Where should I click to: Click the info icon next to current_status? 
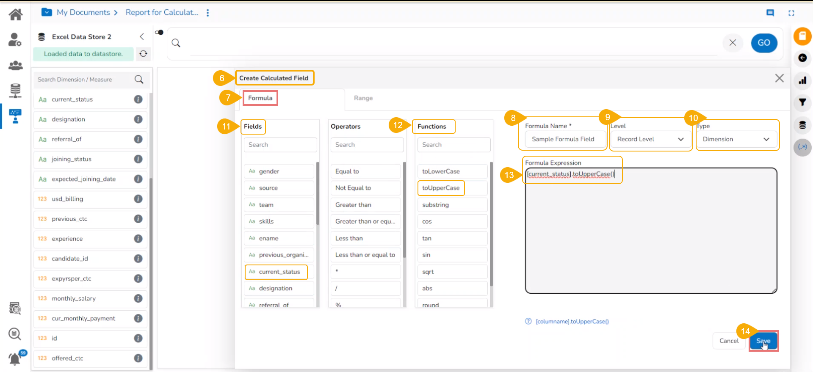tap(138, 99)
